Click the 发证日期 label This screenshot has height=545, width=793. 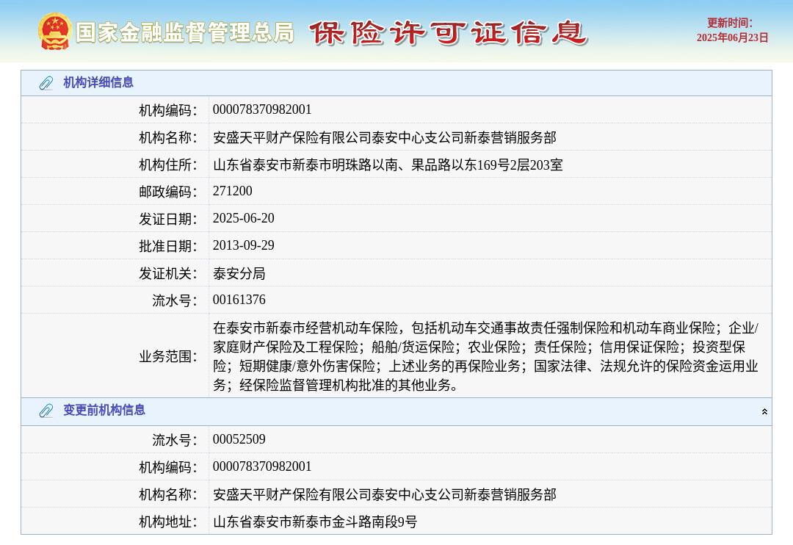pos(168,220)
